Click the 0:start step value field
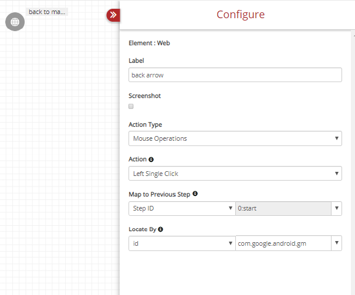 283,208
